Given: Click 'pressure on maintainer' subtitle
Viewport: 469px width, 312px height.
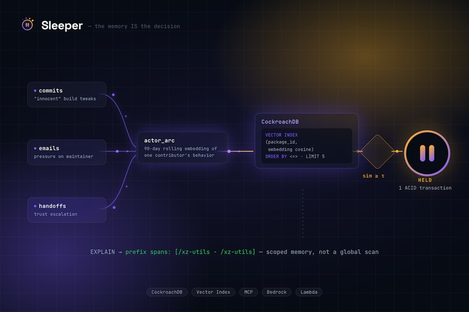Looking at the screenshot, I should [63, 156].
